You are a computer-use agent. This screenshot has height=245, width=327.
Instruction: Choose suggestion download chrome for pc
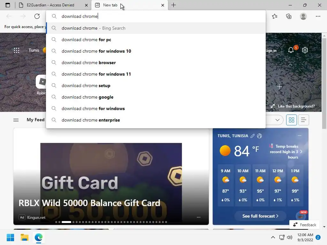point(156,40)
